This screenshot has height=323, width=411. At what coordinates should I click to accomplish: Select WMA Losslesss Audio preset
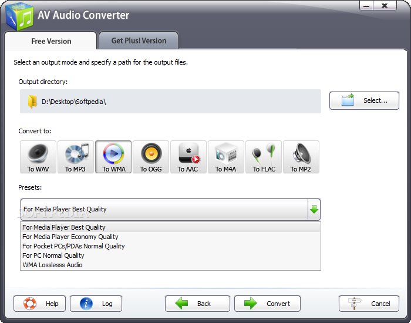click(170, 265)
